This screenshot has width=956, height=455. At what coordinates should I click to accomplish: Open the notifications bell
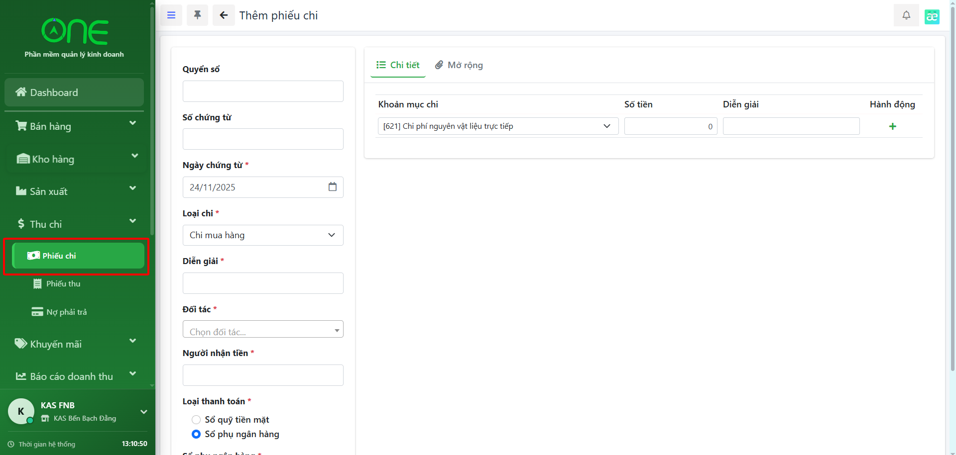906,15
